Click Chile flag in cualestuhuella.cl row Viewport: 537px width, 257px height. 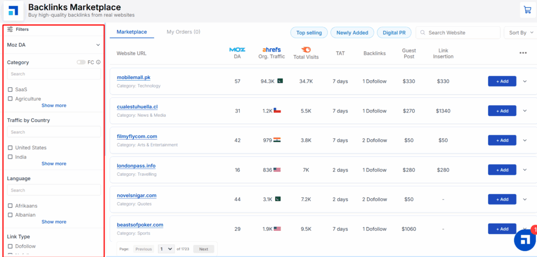tap(277, 111)
